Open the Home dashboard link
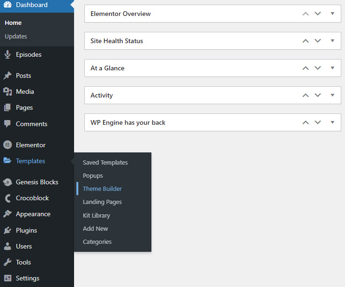The image size is (345, 287). pyautogui.click(x=13, y=23)
